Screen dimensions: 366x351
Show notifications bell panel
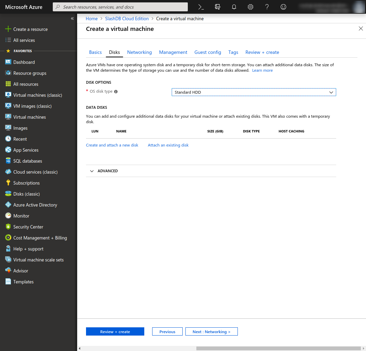pyautogui.click(x=234, y=7)
